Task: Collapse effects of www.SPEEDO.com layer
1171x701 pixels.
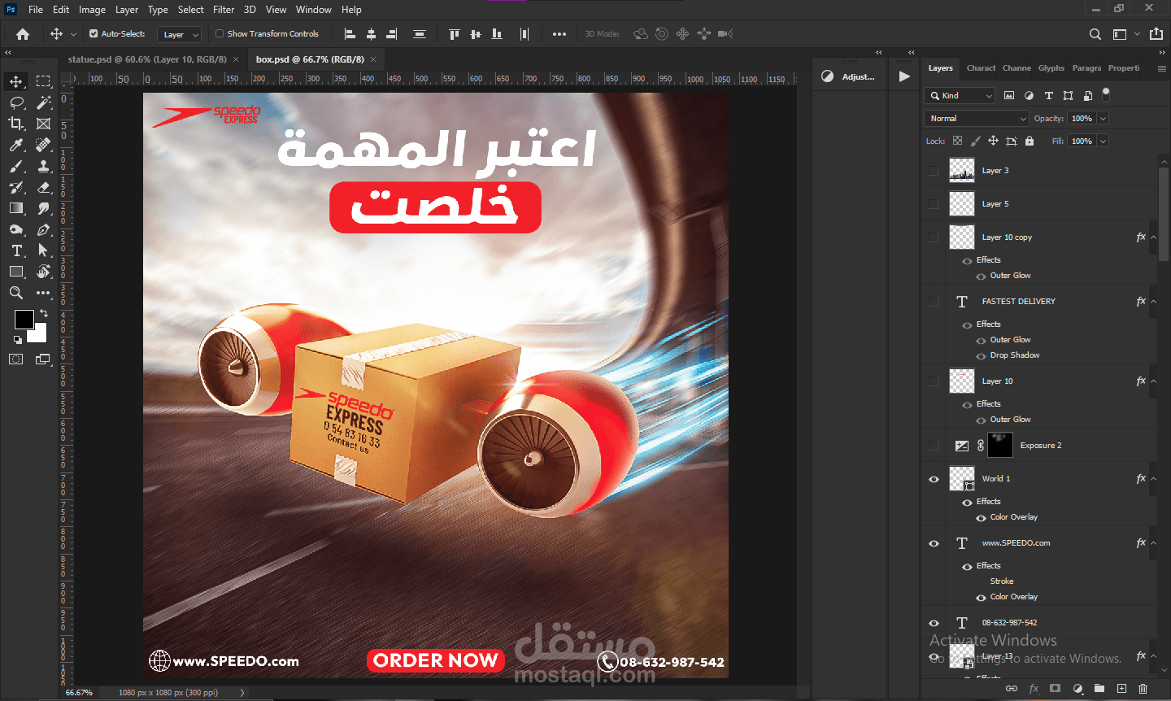Action: (1153, 543)
